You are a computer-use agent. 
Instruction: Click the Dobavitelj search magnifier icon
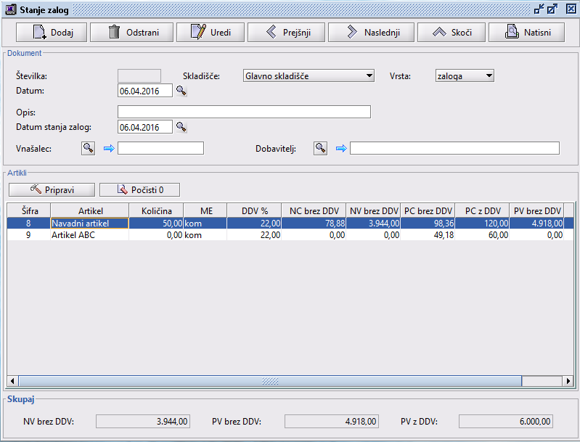coord(320,148)
